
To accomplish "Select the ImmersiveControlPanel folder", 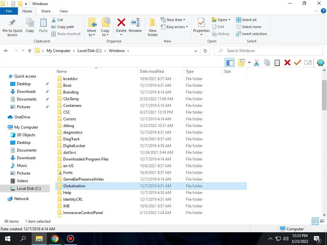I will (x=151, y=213).
